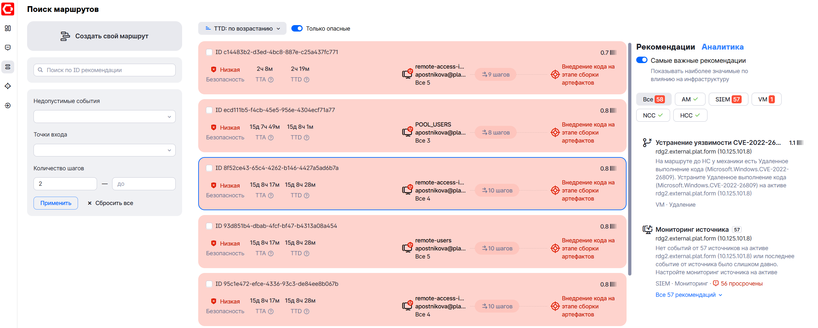
Task: Expand 'Все 57 рекомендаций' link
Action: 689,295
